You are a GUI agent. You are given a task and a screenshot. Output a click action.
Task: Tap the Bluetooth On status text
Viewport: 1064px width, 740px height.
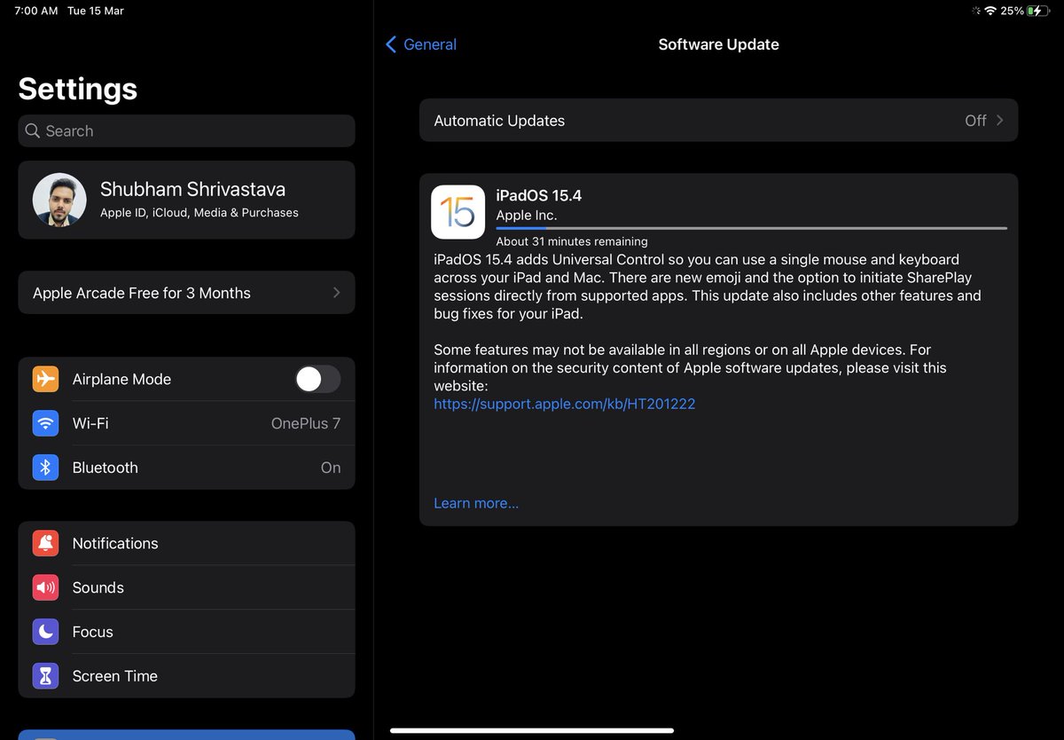point(331,468)
